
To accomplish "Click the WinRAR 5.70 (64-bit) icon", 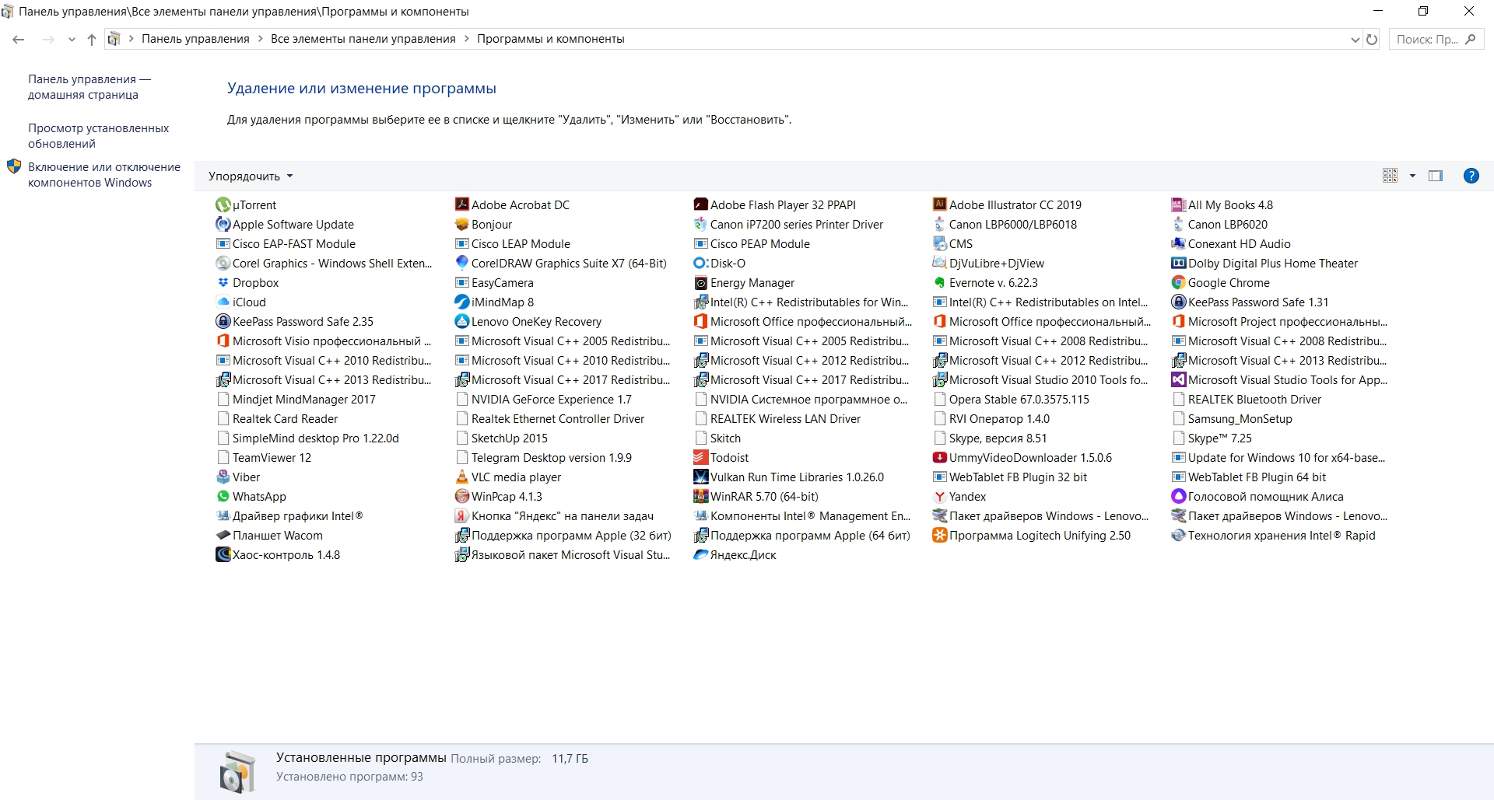I will [701, 497].
